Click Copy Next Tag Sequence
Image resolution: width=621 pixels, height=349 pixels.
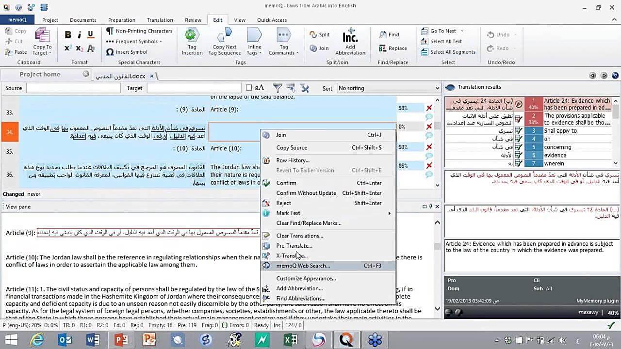coord(225,42)
